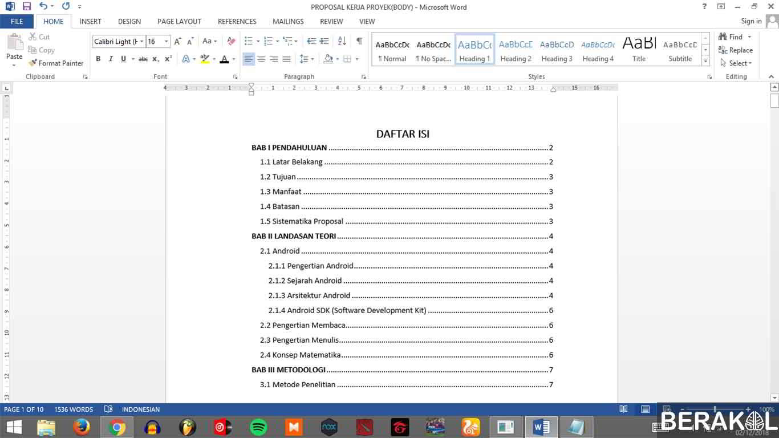Open the PAGE LAYOUT ribbon tab
Screen dimensions: 779x438
click(179, 21)
